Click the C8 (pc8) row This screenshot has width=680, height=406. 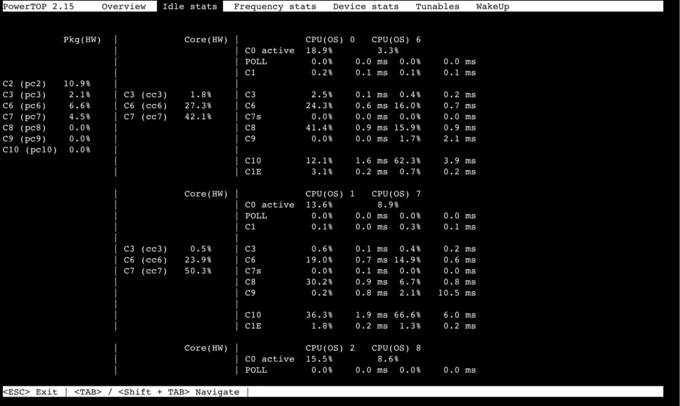point(46,128)
